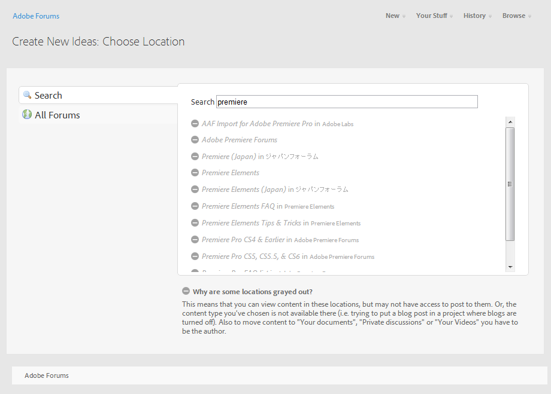Click the magnifier icon beside Search tab
The image size is (551, 394).
[27, 94]
